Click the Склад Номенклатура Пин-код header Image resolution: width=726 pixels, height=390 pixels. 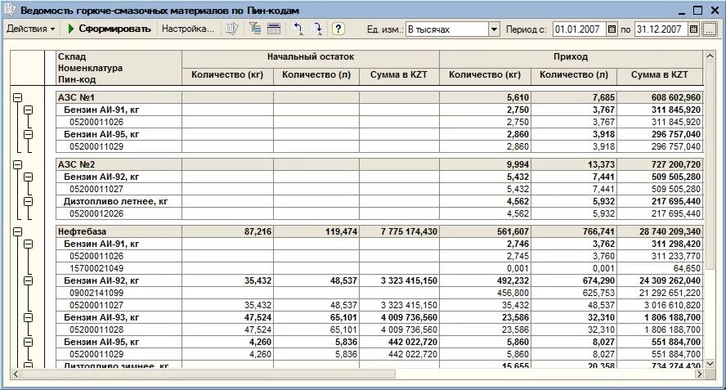coord(119,68)
